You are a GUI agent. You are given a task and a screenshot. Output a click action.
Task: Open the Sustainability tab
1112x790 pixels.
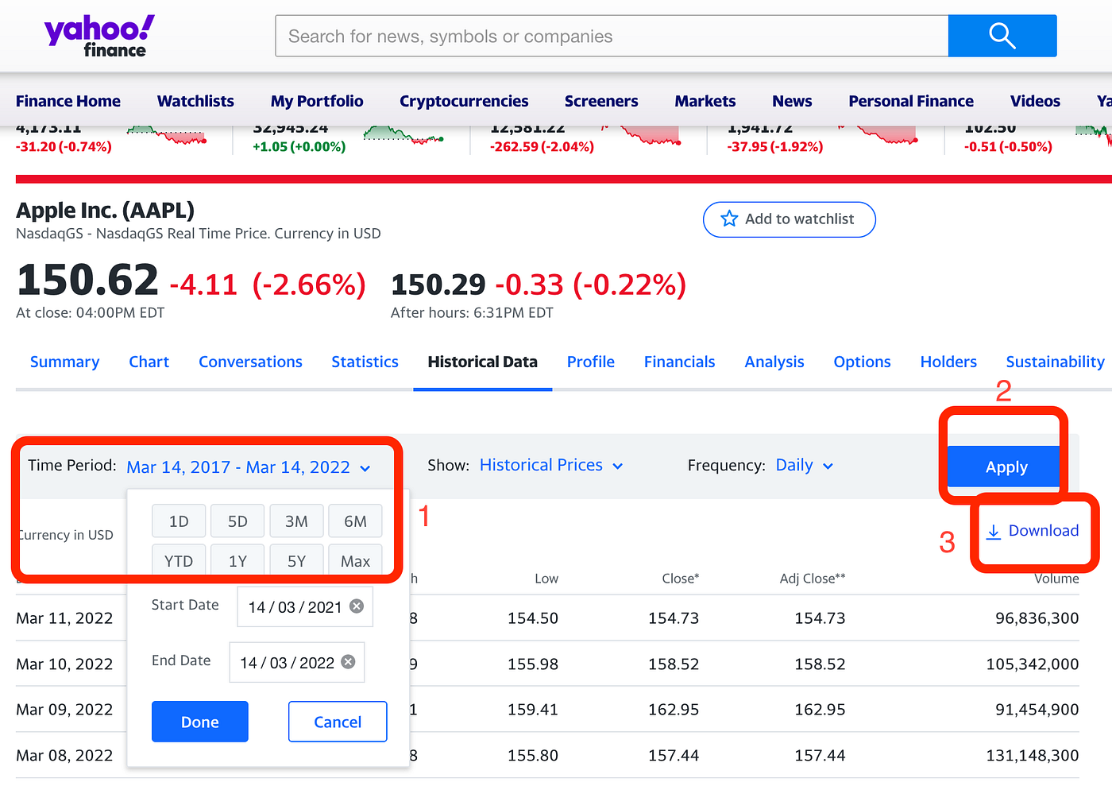1055,362
